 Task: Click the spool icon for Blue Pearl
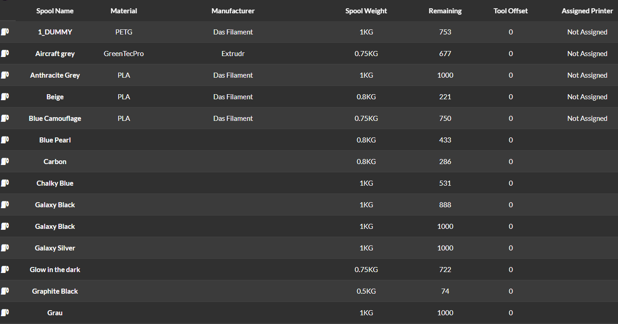tap(5, 140)
